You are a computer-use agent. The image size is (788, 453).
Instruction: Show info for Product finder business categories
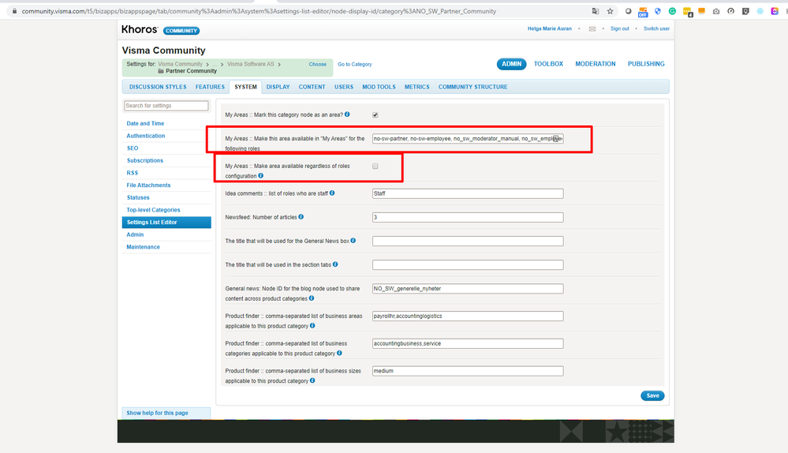pos(339,353)
